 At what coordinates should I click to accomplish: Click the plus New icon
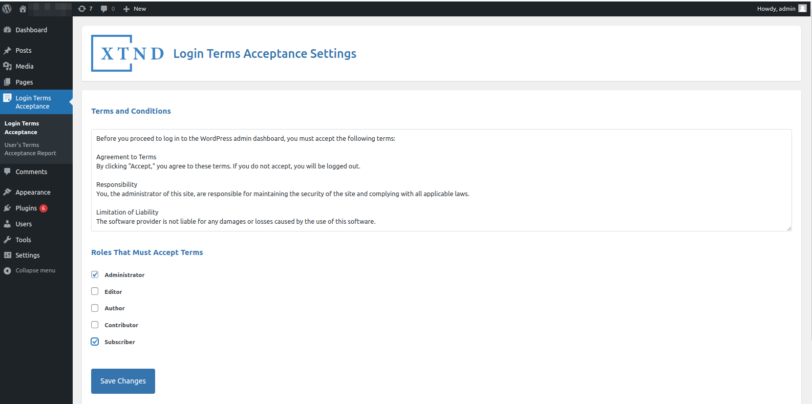(x=126, y=9)
